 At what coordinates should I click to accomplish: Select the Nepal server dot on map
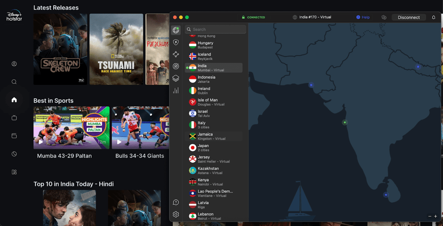(x=418, y=67)
